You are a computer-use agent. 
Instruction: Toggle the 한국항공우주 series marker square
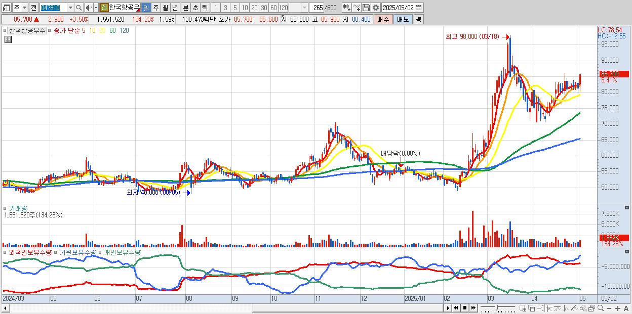tap(5, 30)
